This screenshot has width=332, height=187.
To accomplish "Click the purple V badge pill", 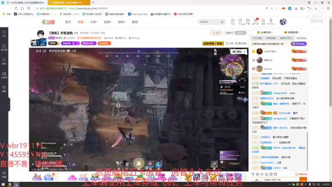I will point(54,43).
